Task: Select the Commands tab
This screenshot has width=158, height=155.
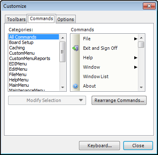Action: (41, 19)
